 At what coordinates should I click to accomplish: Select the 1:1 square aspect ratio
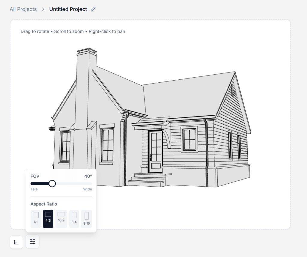coord(36,219)
